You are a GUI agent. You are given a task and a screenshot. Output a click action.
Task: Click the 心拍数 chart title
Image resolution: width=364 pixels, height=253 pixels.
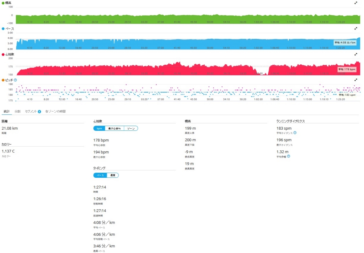point(10,55)
